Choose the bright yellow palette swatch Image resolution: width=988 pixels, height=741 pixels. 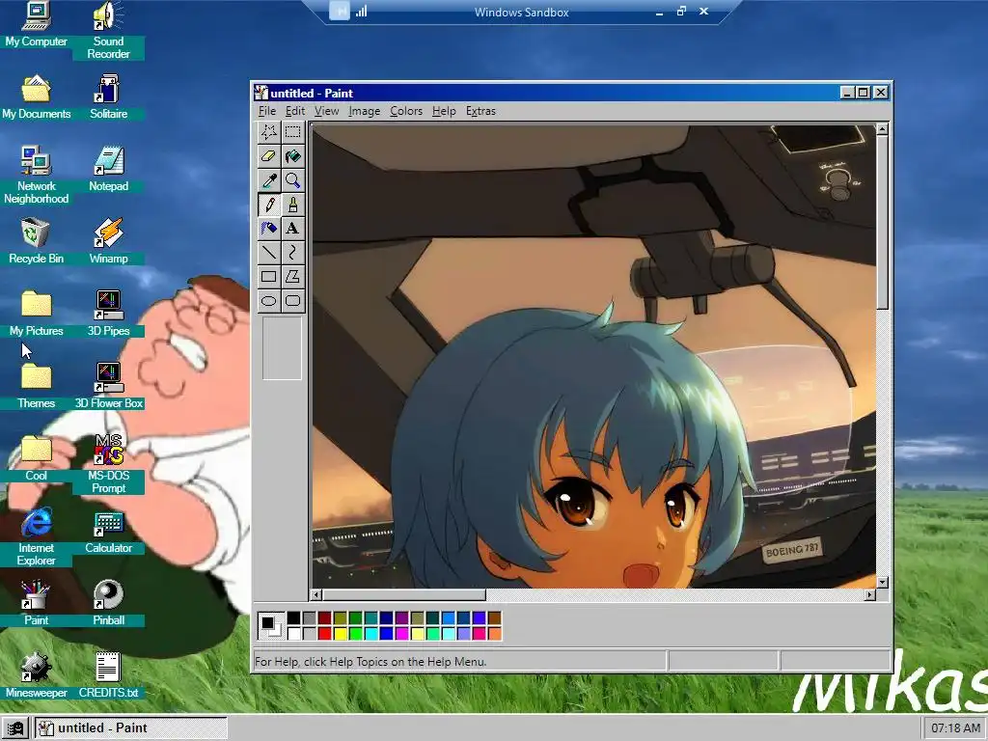[341, 633]
